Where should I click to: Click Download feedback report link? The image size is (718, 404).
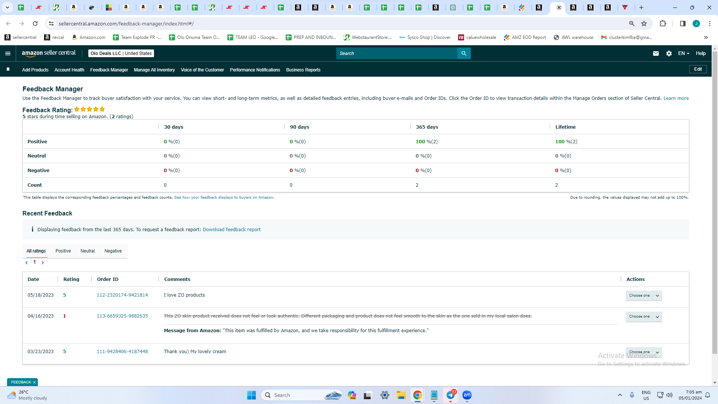232,230
